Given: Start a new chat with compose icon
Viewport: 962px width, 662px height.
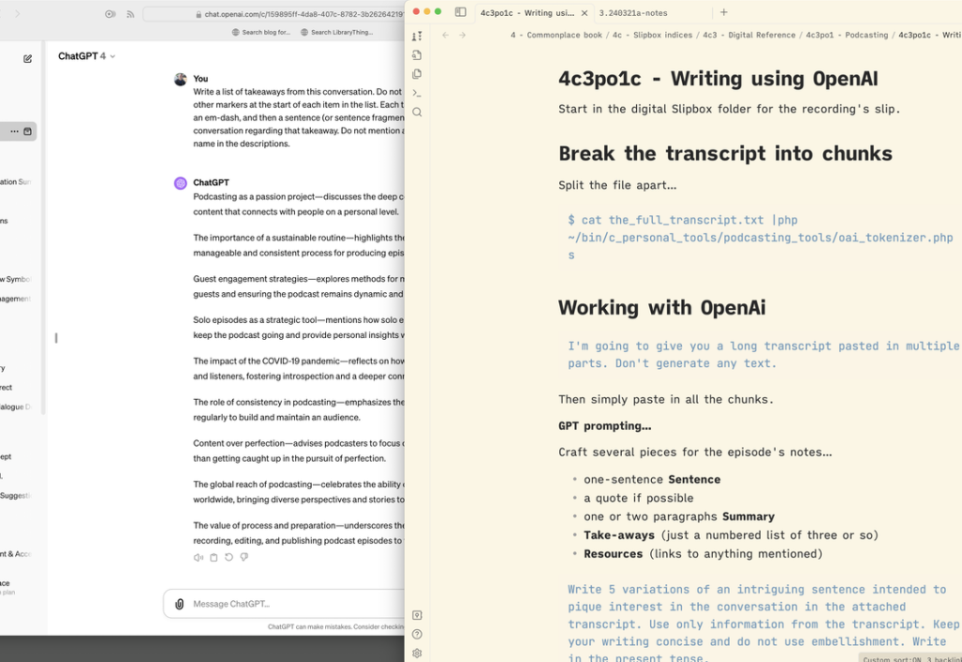Looking at the screenshot, I should pyautogui.click(x=27, y=58).
